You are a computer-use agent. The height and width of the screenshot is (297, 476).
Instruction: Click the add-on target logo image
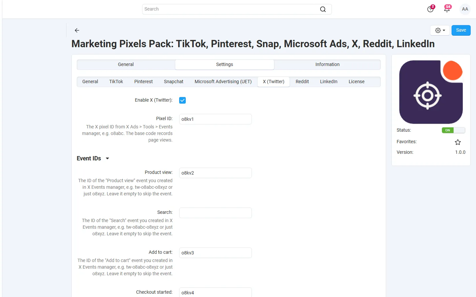click(431, 92)
